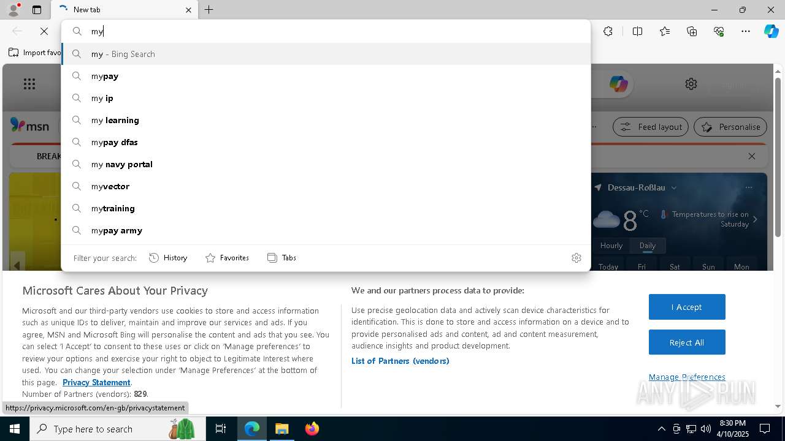The image size is (785, 441).
Task: Open Browser essentials heart icon
Action: click(719, 31)
